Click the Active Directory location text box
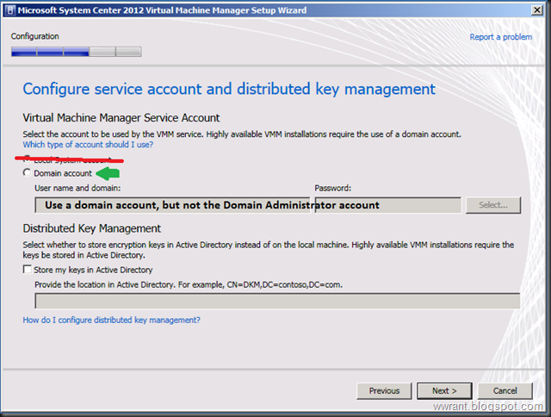551x417 pixels. coord(276,301)
